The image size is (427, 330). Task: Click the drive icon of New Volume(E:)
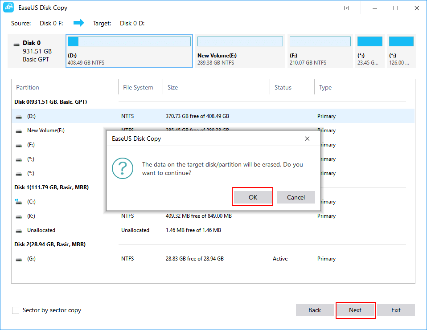[x=19, y=131]
